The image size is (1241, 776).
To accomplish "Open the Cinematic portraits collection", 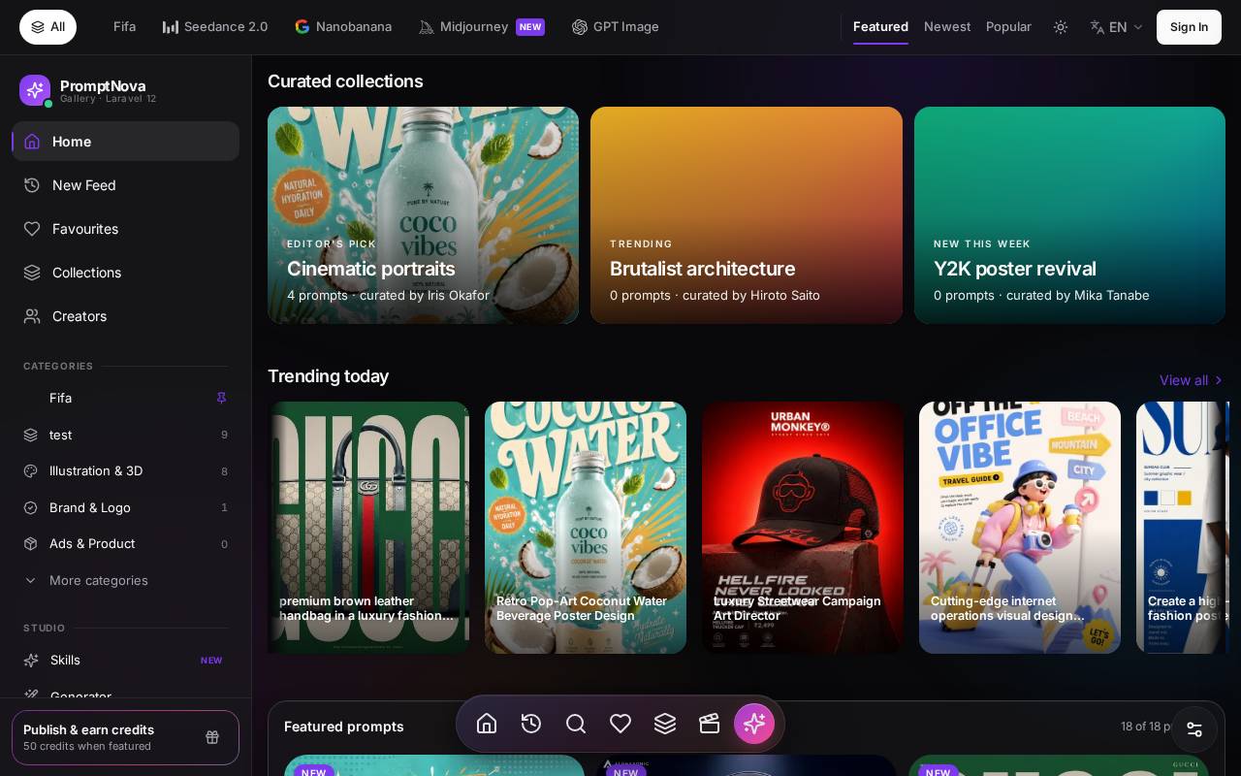I will [x=423, y=215].
